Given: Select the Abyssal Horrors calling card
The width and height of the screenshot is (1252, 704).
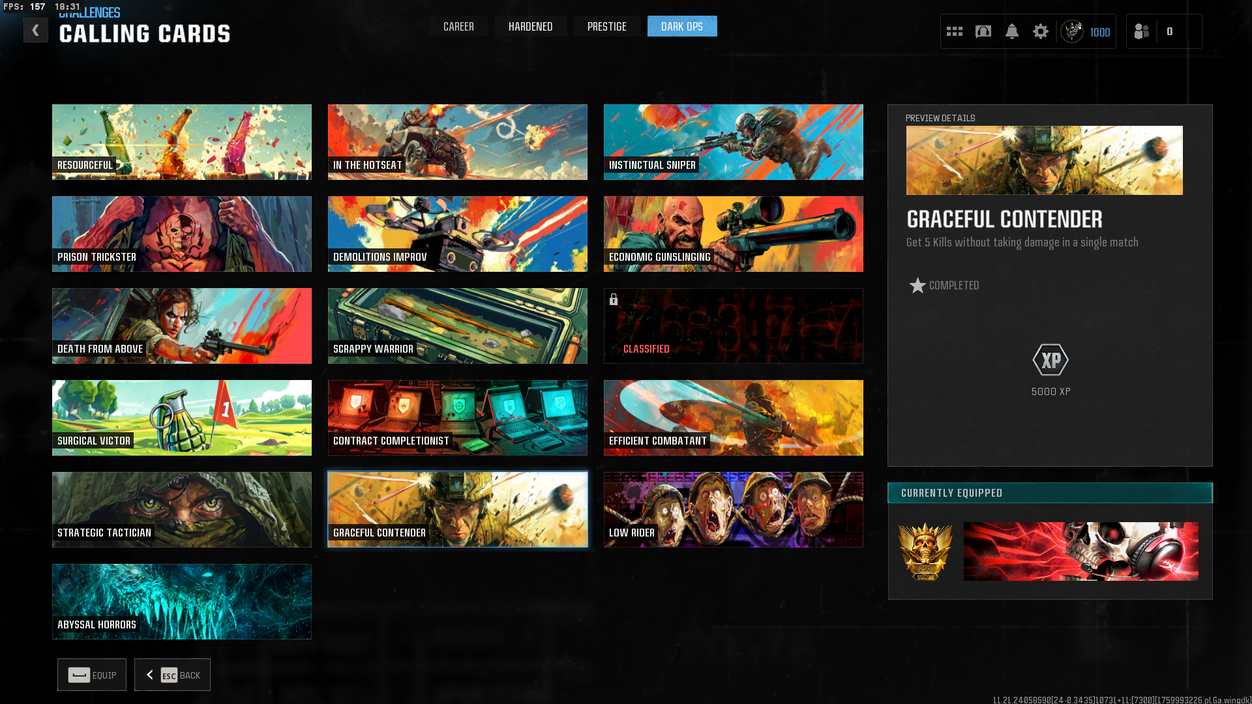Looking at the screenshot, I should [x=182, y=602].
